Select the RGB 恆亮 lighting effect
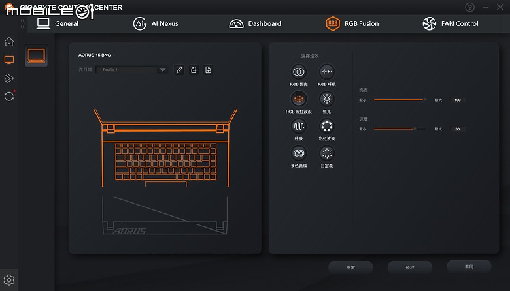The image size is (510, 291). click(x=299, y=72)
